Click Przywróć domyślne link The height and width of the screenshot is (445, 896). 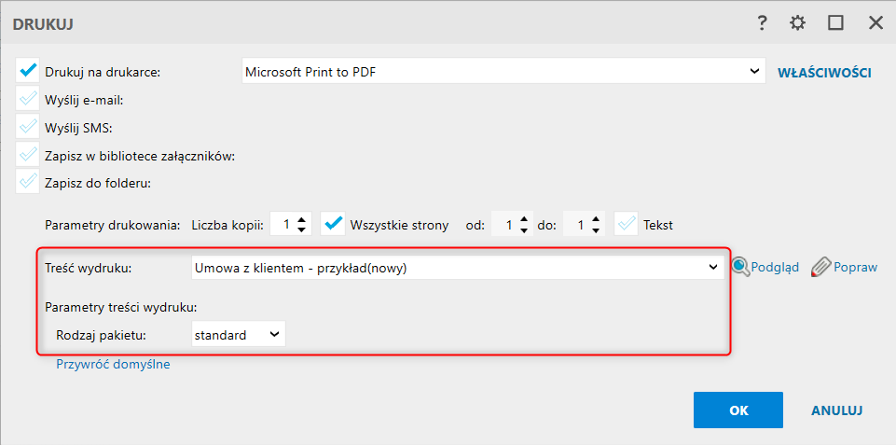click(113, 364)
